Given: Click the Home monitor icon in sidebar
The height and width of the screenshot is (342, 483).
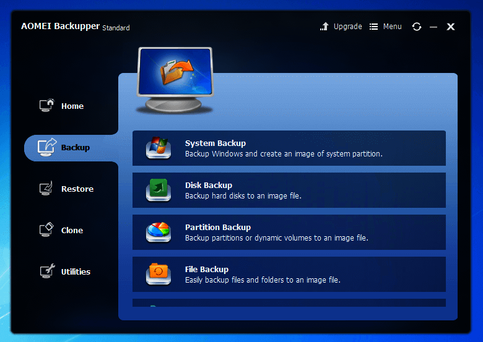Looking at the screenshot, I should 47,106.
